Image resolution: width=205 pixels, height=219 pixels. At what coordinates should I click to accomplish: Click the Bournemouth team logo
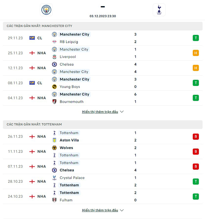click(x=54, y=102)
